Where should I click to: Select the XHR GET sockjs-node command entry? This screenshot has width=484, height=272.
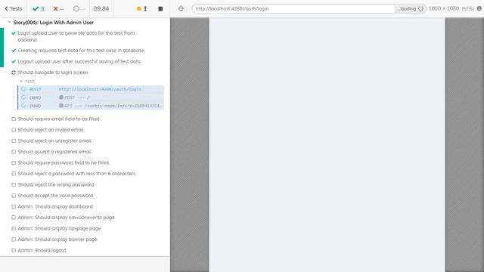click(x=91, y=106)
